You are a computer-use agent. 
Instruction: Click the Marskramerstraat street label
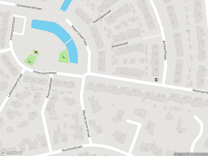click(87, 124)
